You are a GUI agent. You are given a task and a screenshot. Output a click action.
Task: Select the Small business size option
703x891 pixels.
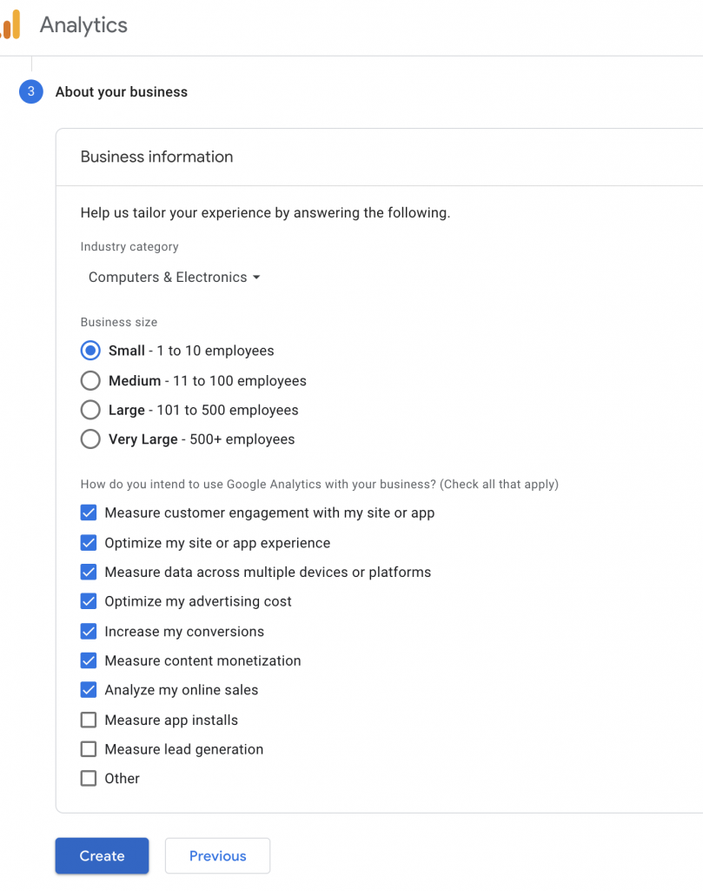pos(90,351)
